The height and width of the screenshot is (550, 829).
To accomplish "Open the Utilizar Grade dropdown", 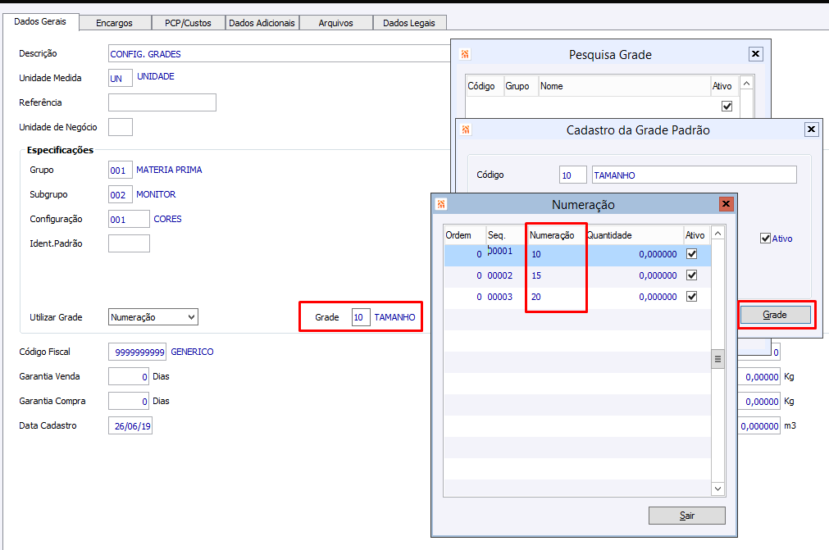I will 153,317.
